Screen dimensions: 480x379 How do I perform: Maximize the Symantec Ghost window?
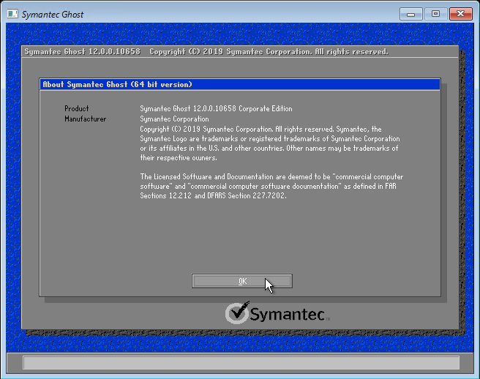(x=435, y=14)
